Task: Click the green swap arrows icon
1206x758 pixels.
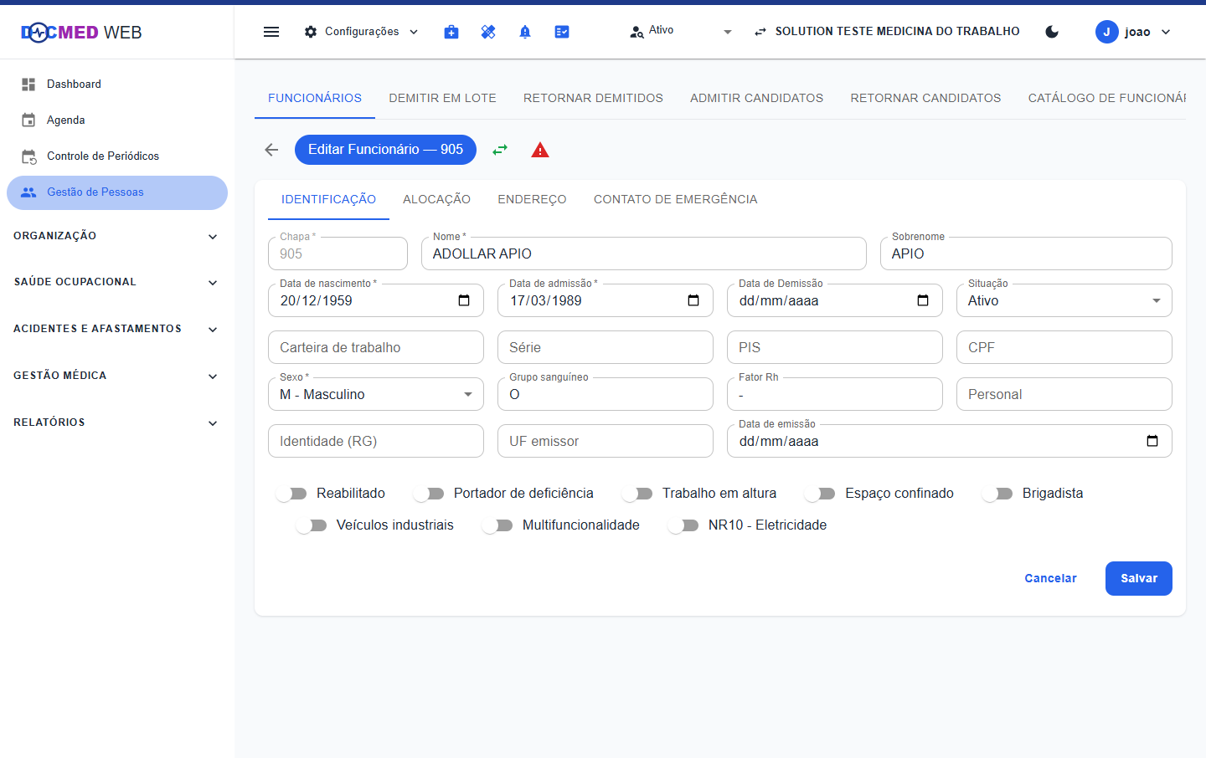Action: coord(500,150)
